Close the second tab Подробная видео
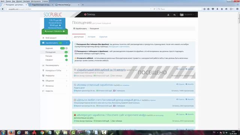This screenshot has height=135, width=240. click(x=52, y=5)
